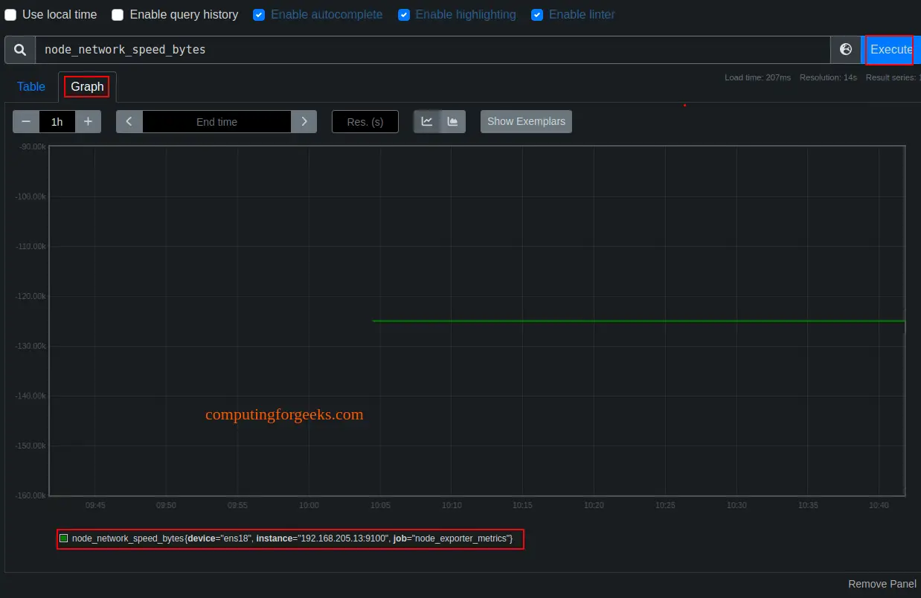The width and height of the screenshot is (921, 598).
Task: Open the End time date picker
Action: 216,121
